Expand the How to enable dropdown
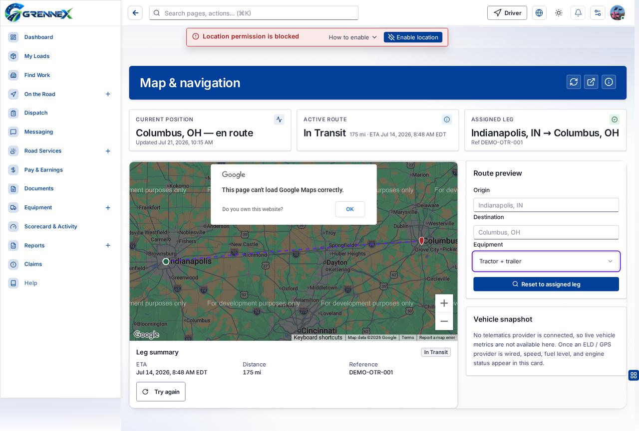 (353, 37)
